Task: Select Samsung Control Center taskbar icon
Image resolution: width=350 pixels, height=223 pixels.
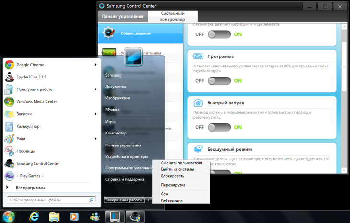Action: tap(135, 216)
